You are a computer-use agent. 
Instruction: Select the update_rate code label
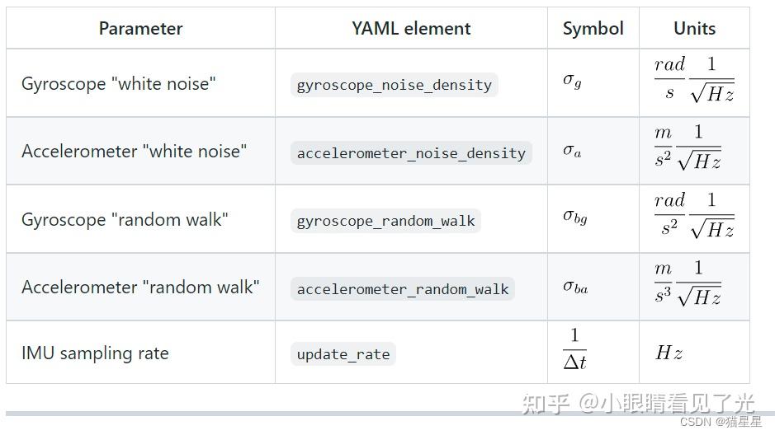343,354
